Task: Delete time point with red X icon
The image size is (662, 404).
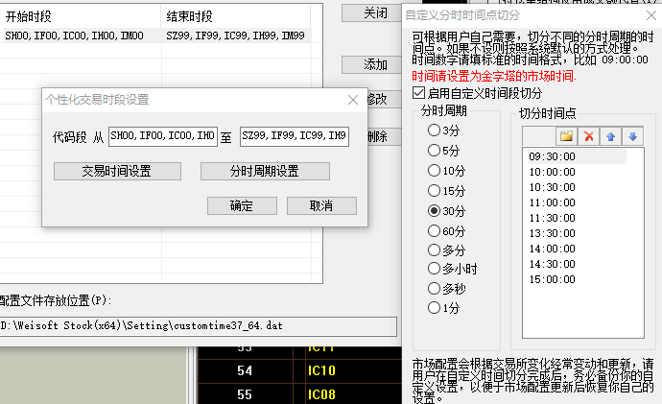Action: (588, 136)
